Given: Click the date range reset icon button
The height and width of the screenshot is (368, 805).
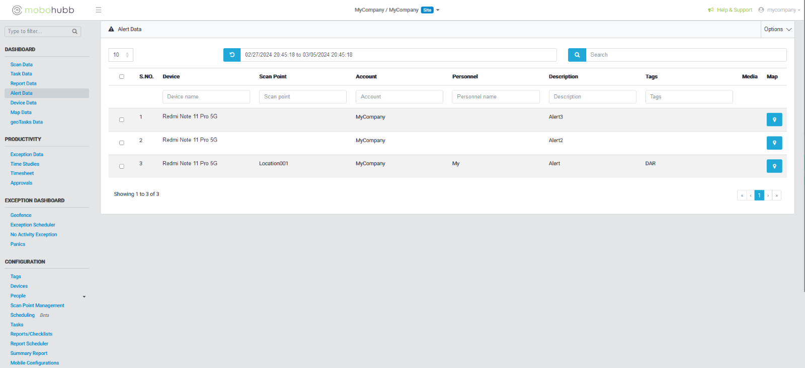Looking at the screenshot, I should (232, 55).
